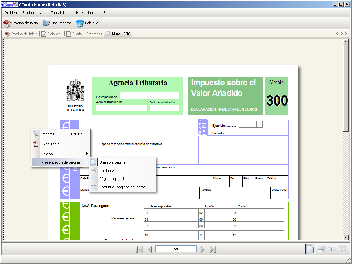
Task: Click the 'Régimen general' label
Action: 123,218
